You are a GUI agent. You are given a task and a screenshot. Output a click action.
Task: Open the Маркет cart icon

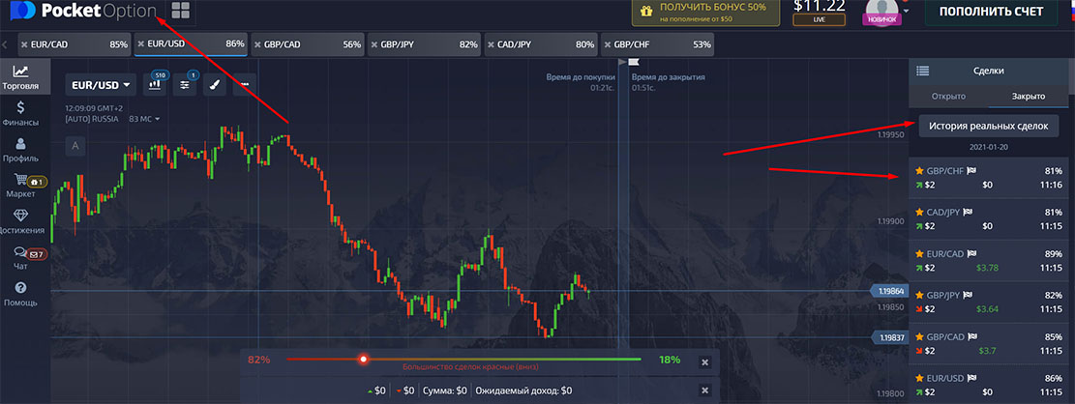click(20, 180)
